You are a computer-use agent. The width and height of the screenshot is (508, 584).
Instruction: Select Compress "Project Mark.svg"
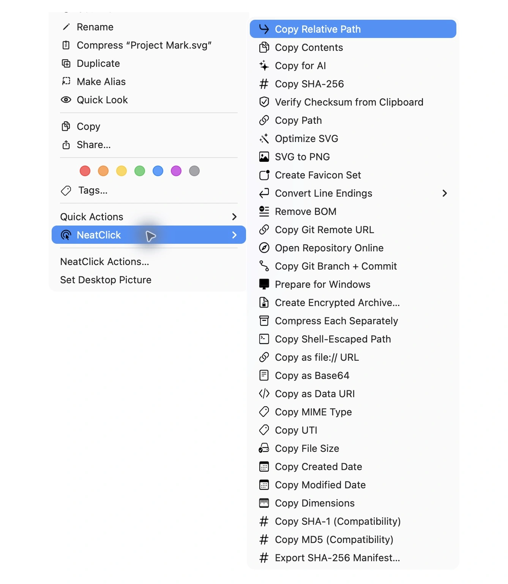coord(149,45)
